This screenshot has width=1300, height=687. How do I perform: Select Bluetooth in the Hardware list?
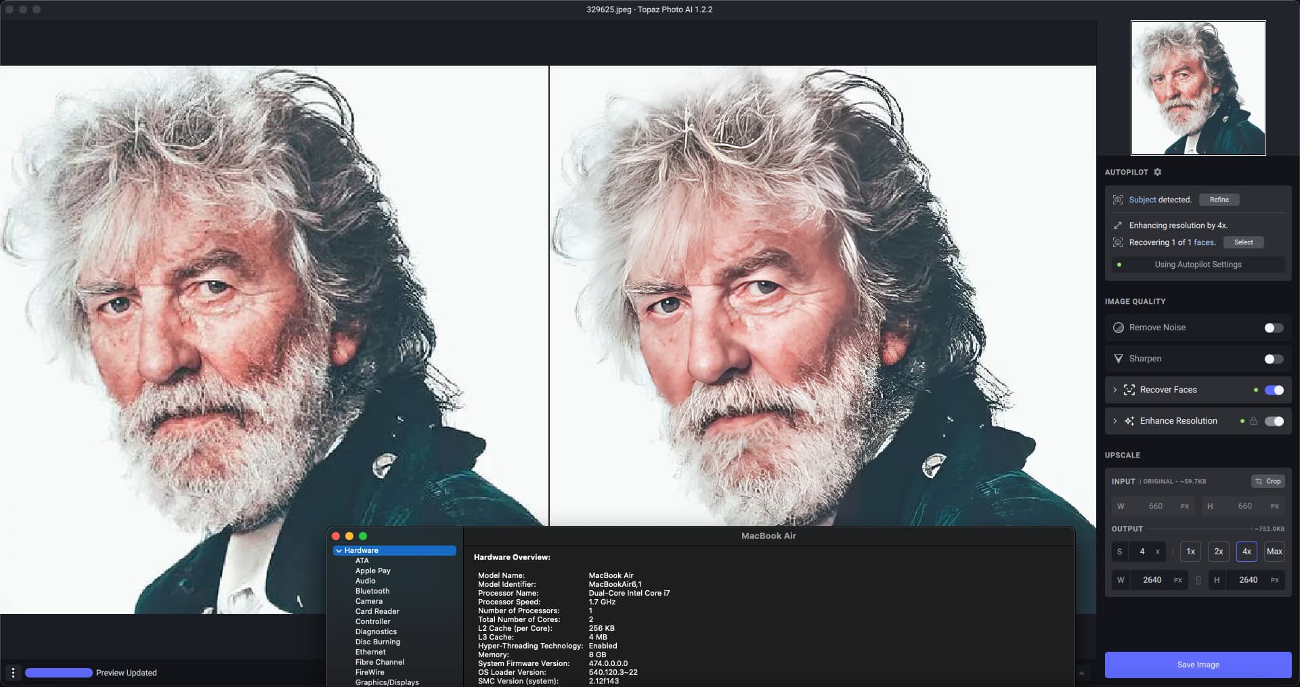[372, 591]
